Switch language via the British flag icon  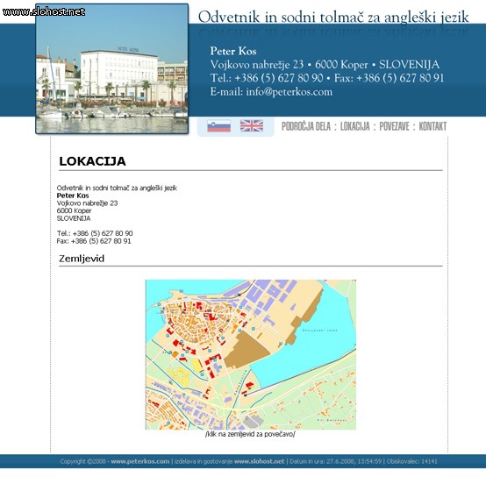click(x=252, y=125)
